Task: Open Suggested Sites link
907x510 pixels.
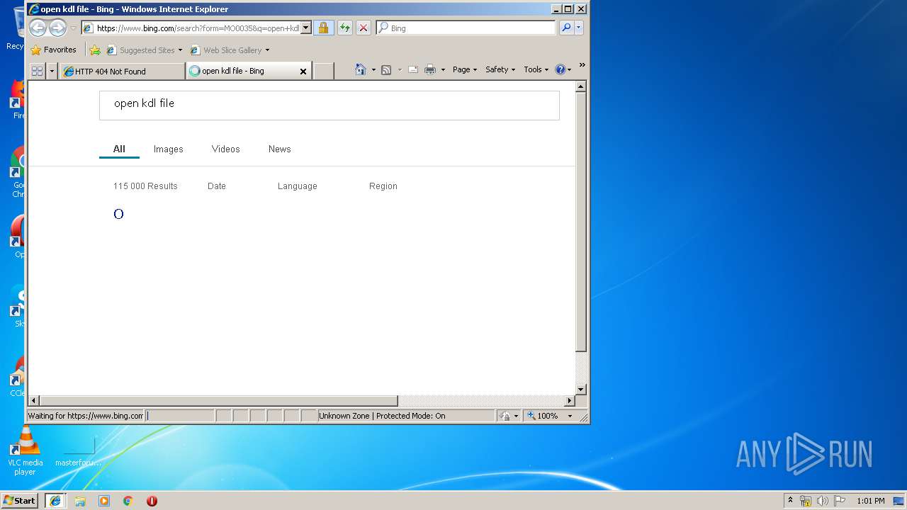Action: click(145, 50)
